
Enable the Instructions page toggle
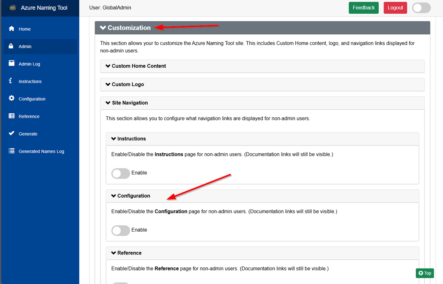121,173
